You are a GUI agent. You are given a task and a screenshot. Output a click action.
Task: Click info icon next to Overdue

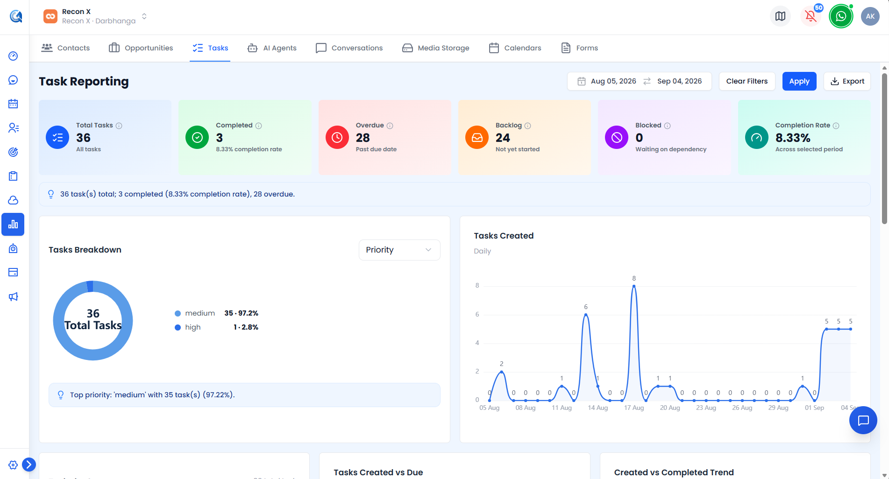click(x=390, y=126)
